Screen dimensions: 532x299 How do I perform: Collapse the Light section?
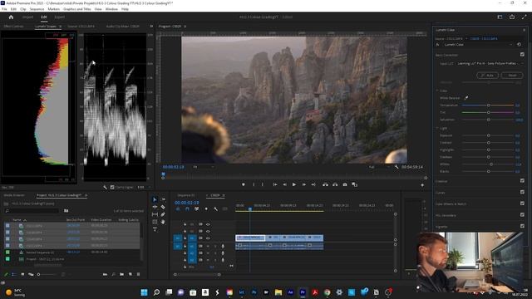pyautogui.click(x=437, y=128)
